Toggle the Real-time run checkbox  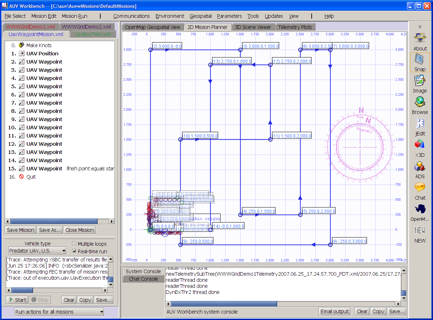click(74, 251)
